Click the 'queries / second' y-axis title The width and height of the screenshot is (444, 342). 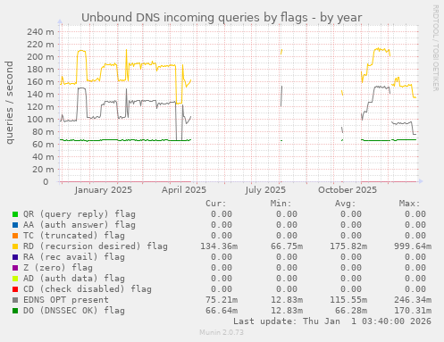click(x=9, y=103)
